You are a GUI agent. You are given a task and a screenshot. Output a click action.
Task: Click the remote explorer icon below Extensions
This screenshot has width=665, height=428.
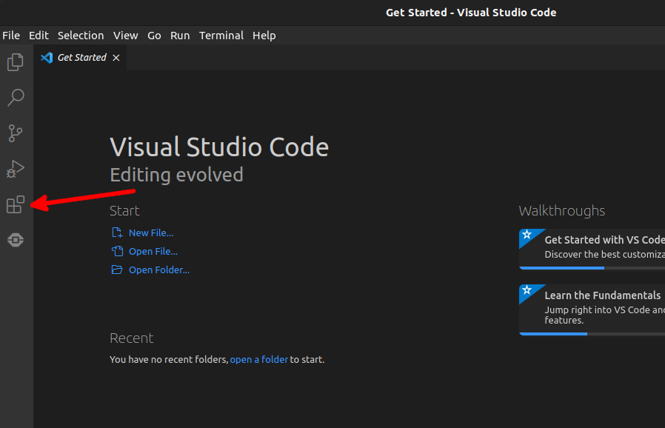coord(16,241)
